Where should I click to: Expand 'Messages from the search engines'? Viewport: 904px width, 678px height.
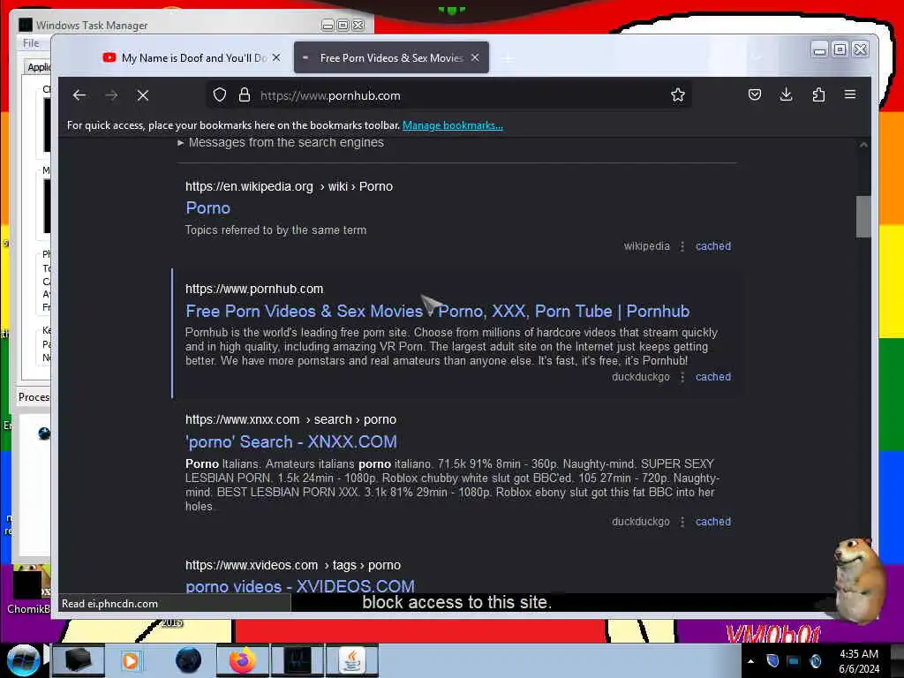280,142
